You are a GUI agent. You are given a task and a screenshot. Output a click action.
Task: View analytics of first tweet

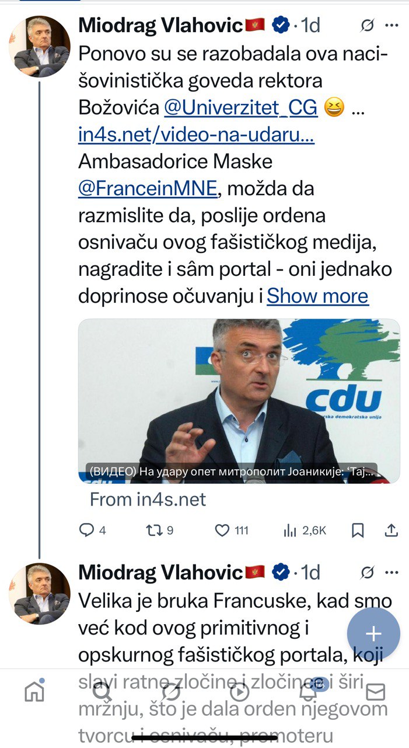tap(290, 530)
